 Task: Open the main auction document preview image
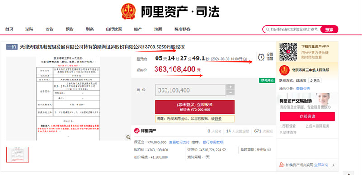(68, 99)
